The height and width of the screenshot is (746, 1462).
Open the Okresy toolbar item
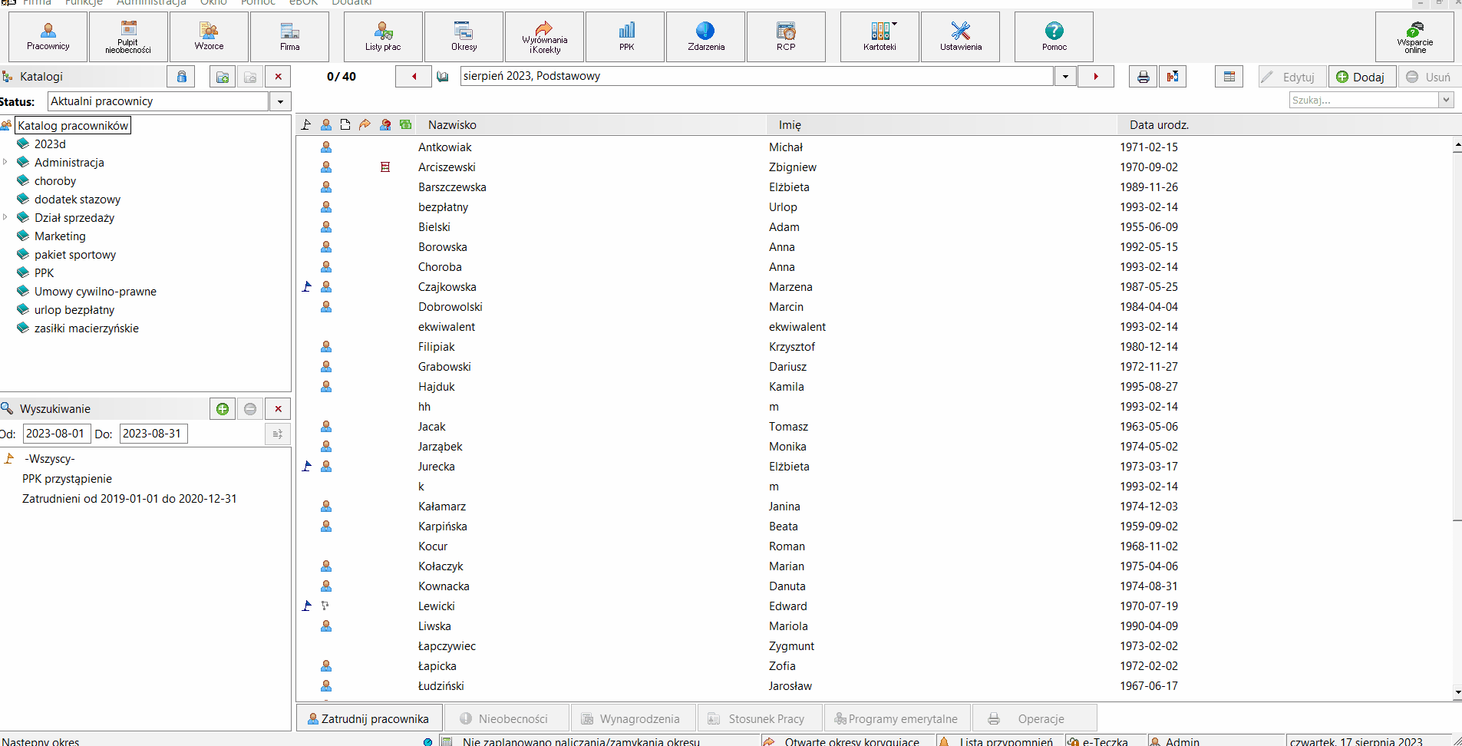point(464,36)
